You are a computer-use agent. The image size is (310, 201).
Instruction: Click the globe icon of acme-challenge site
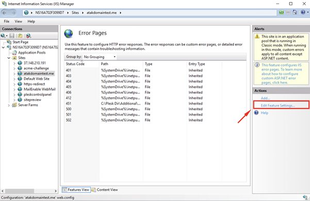[x=20, y=69]
